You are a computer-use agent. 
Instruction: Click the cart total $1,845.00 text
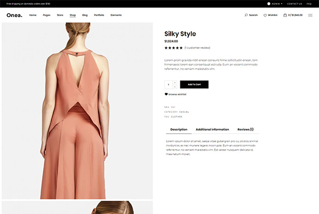(x=297, y=15)
